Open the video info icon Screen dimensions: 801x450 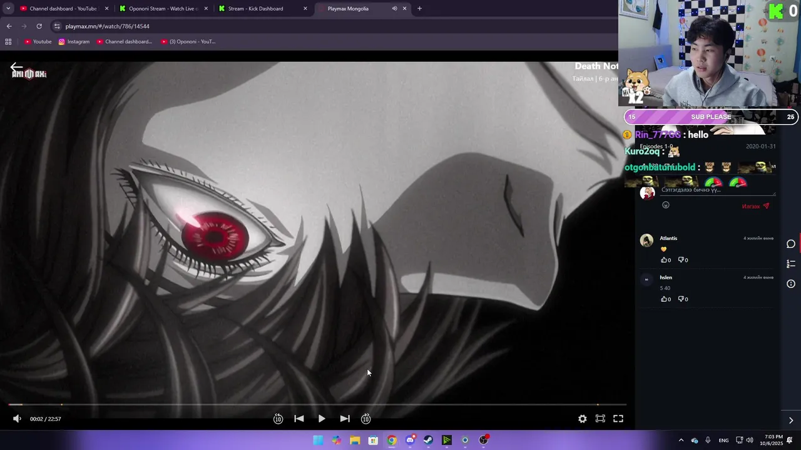(791, 284)
